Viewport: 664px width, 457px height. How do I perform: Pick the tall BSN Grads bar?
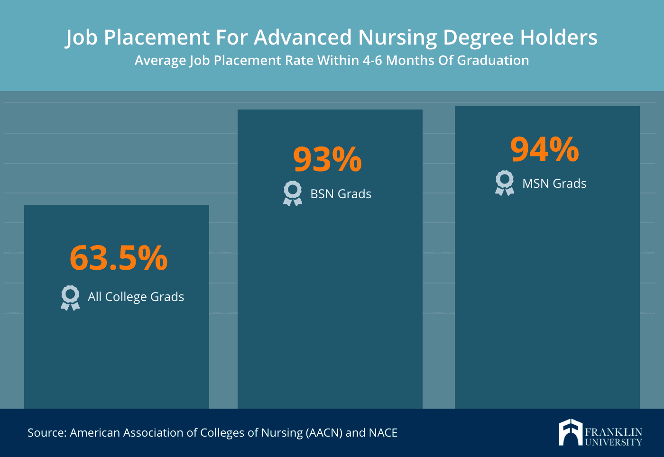point(330,308)
